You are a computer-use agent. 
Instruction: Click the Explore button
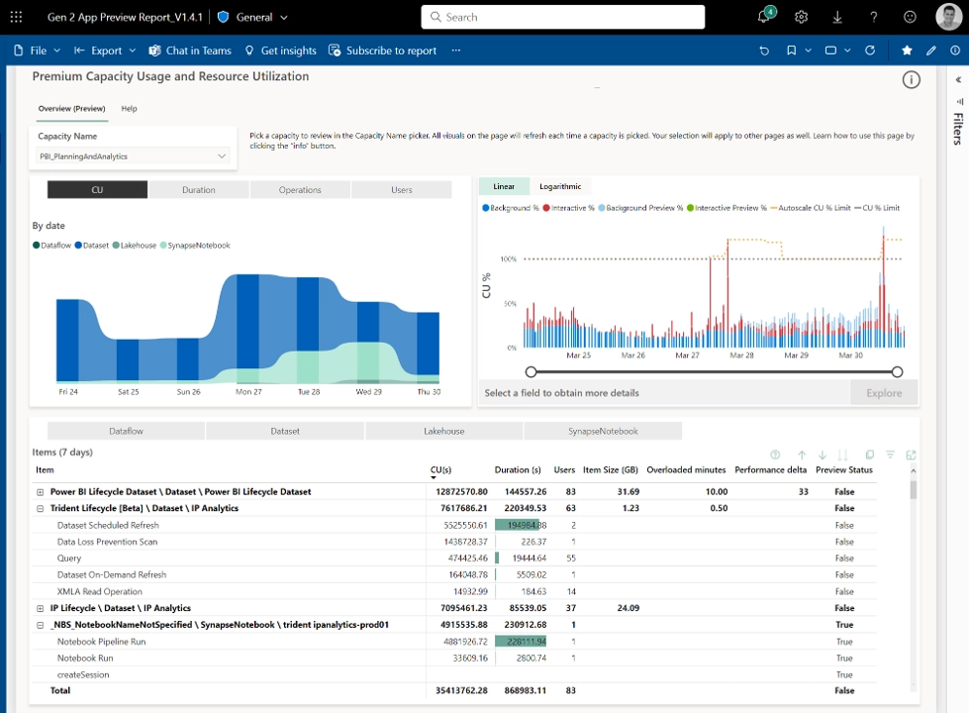pyautogui.click(x=884, y=393)
